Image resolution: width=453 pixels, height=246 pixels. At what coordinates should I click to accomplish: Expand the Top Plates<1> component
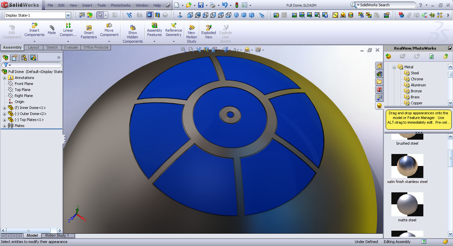pos(5,120)
